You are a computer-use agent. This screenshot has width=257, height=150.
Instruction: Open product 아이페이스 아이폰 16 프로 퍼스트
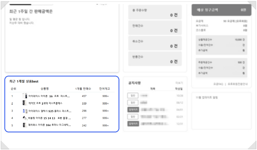click(49, 96)
